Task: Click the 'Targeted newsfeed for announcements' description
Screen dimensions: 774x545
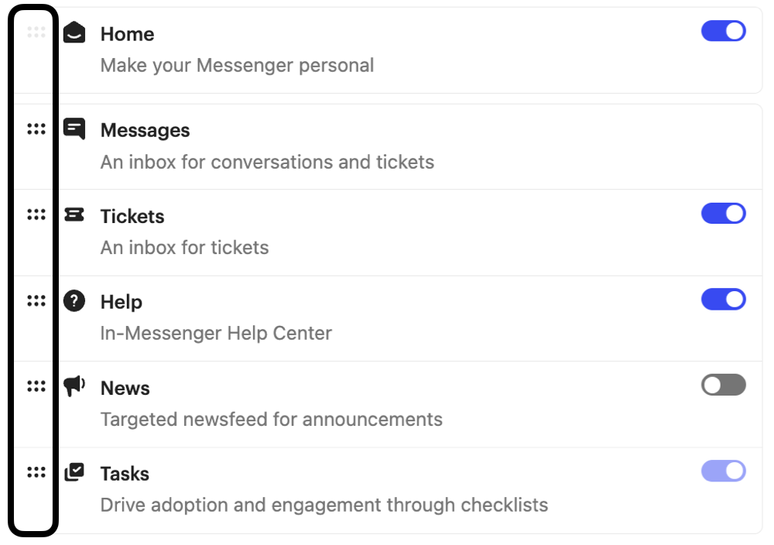Action: [272, 420]
